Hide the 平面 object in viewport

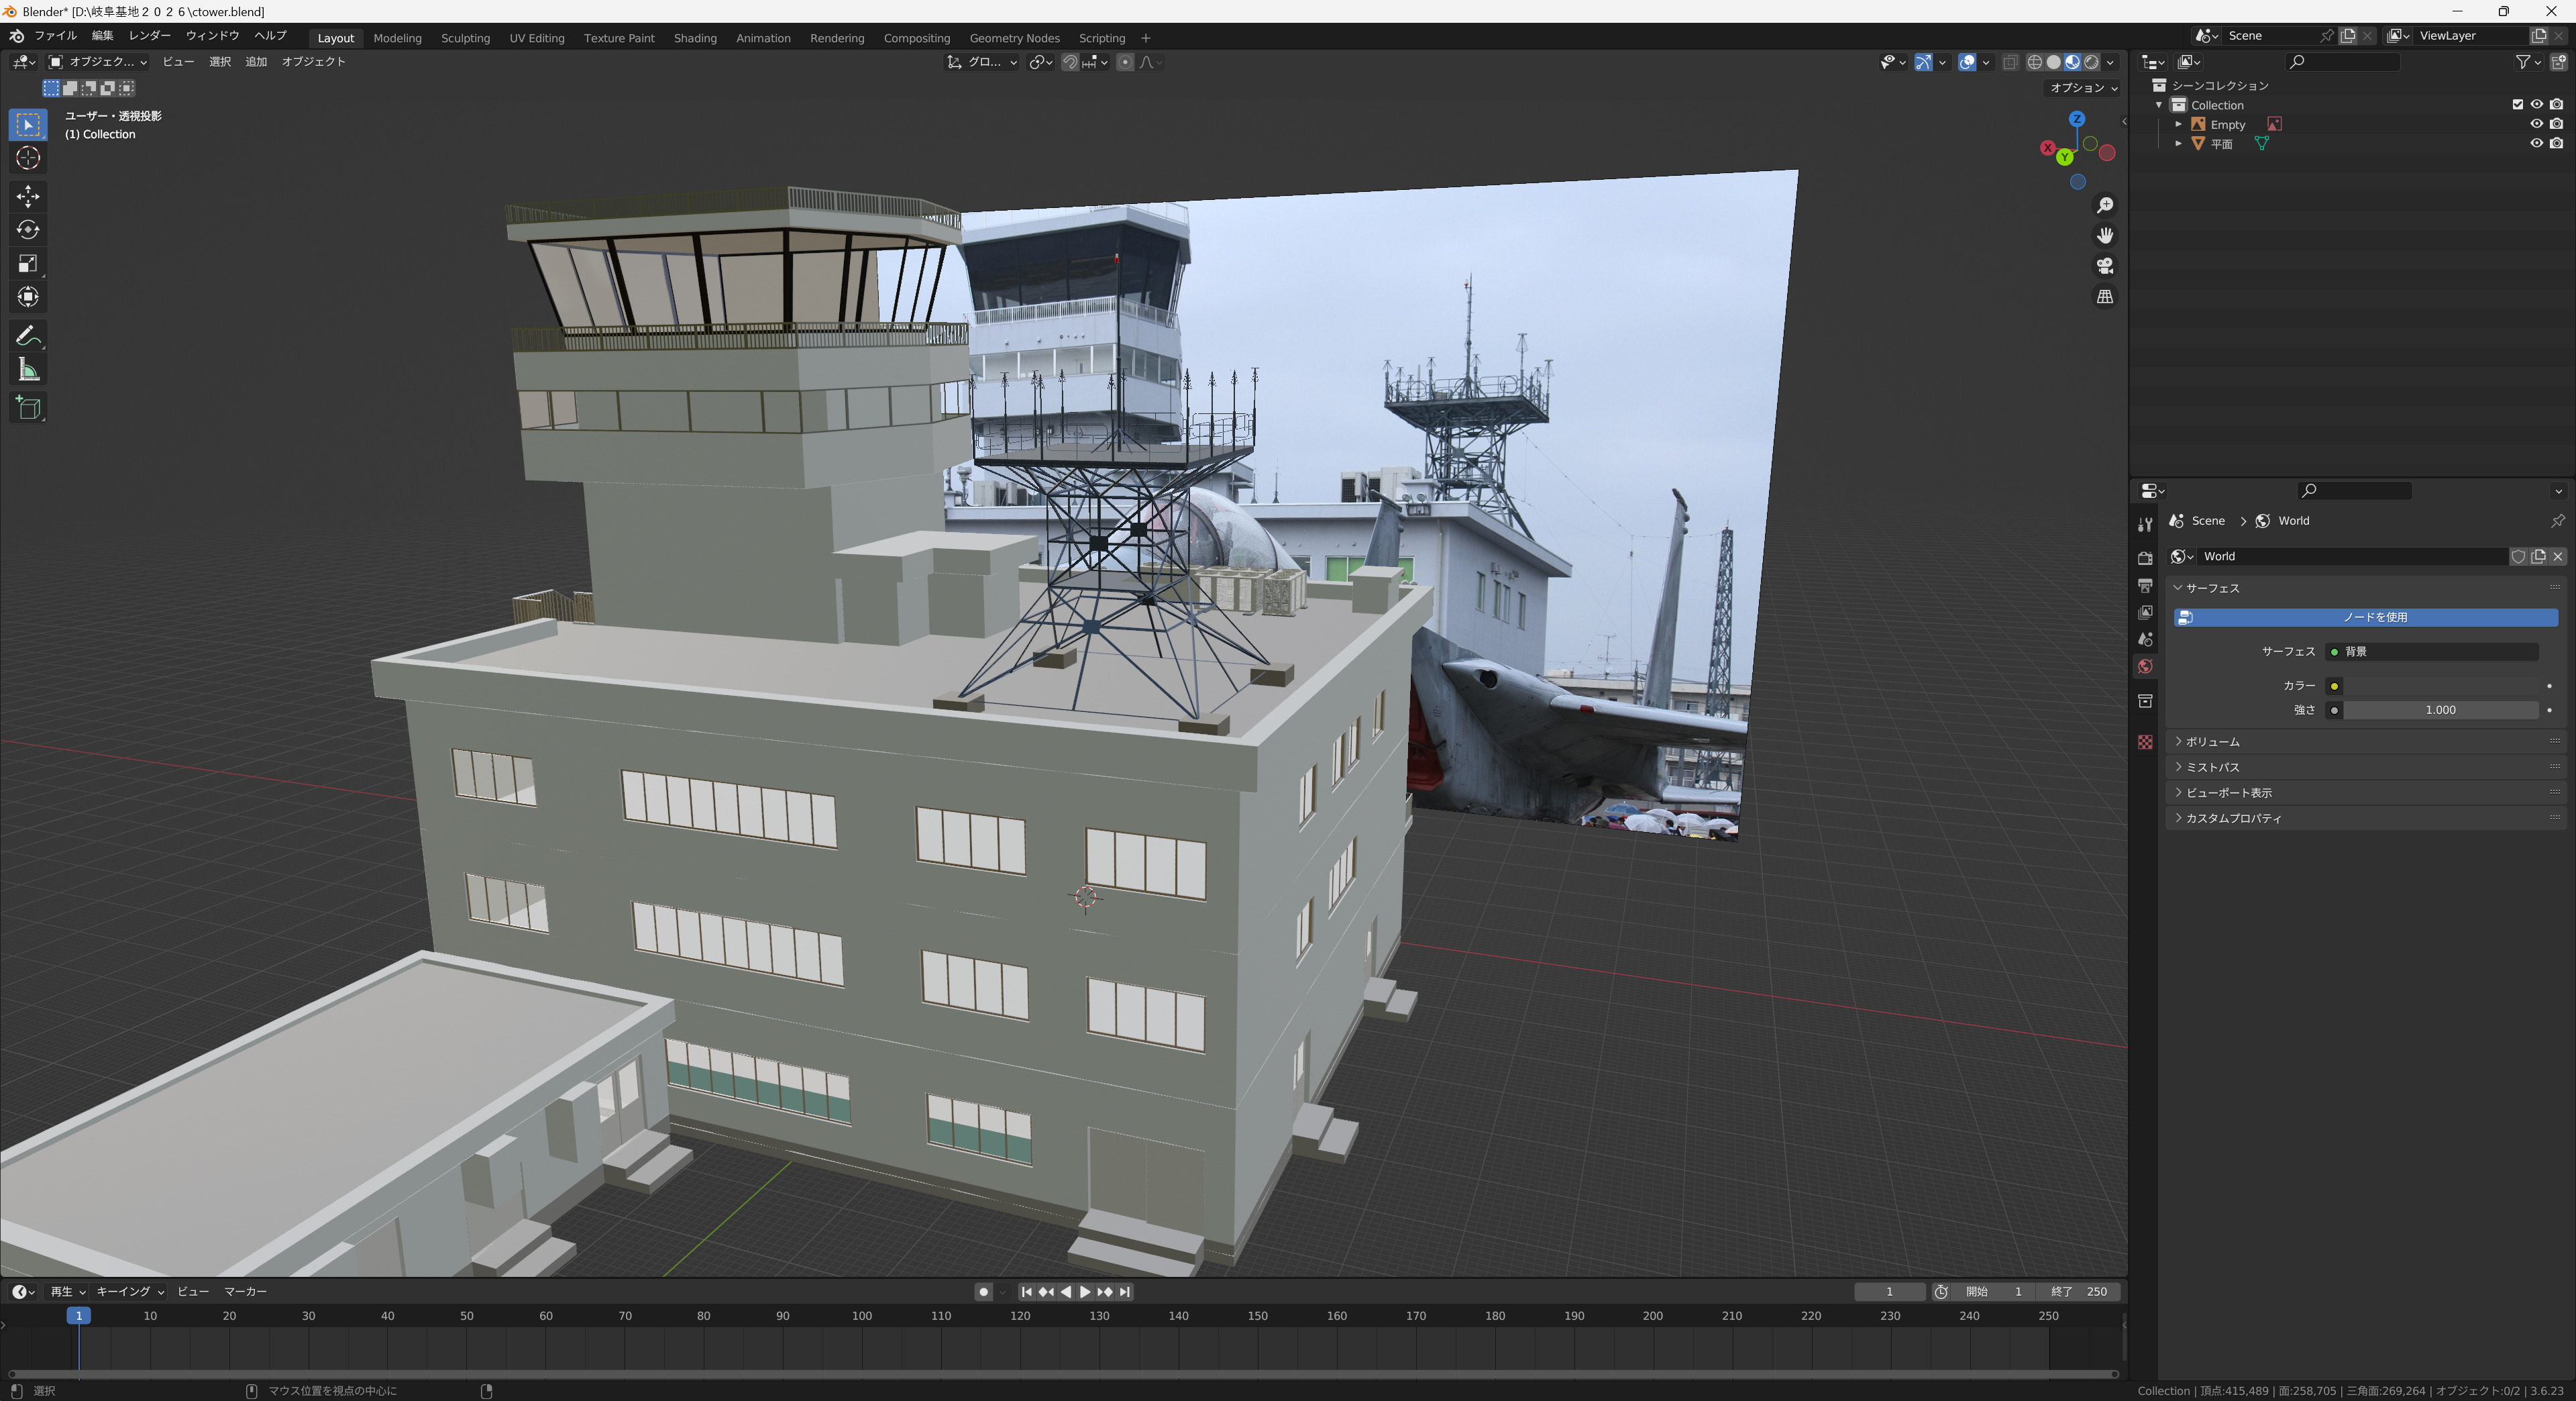click(x=2536, y=143)
